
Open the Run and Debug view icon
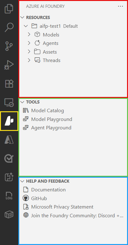point(9,65)
